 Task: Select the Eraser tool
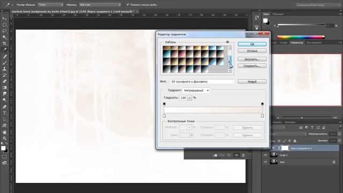pyautogui.click(x=4, y=81)
